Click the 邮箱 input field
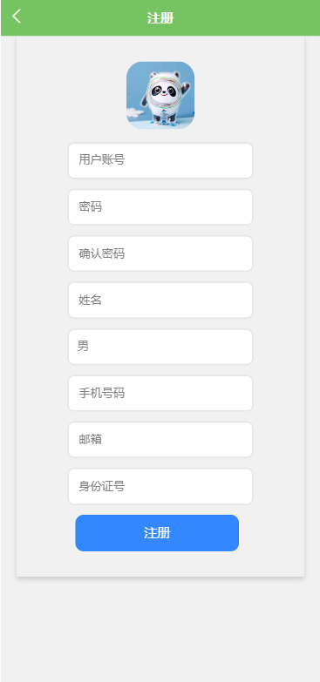The width and height of the screenshot is (320, 682). point(160,440)
